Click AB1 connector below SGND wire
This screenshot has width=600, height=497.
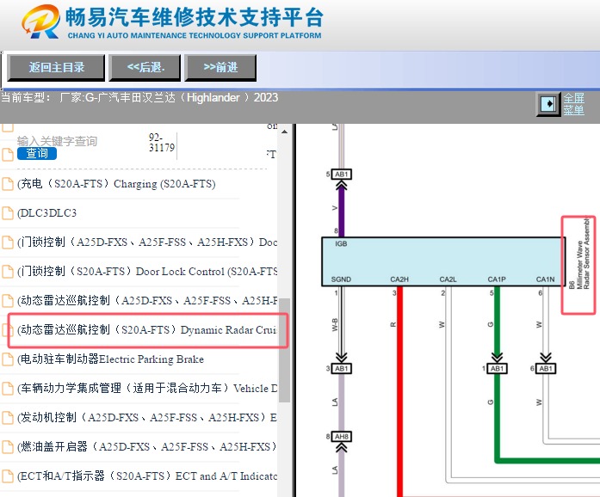342,369
